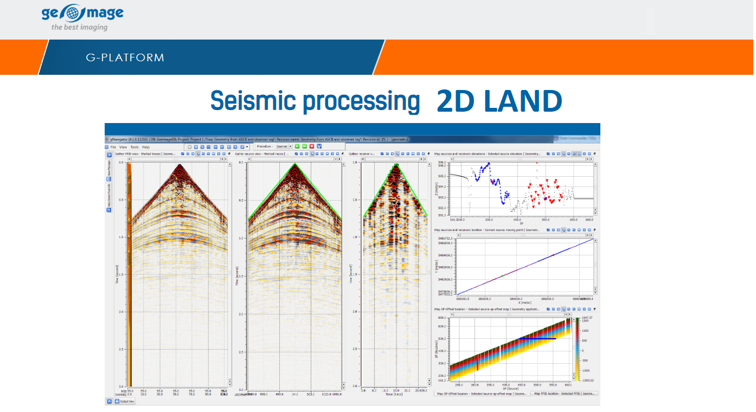Click the blue arrow button at sidebar top

(108, 155)
